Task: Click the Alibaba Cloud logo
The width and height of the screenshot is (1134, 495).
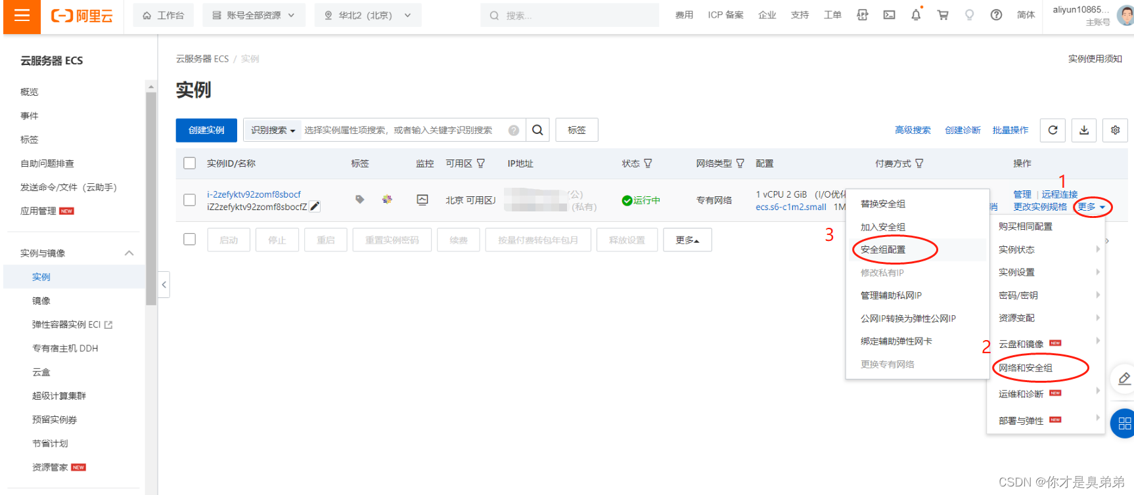Action: pyautogui.click(x=82, y=16)
